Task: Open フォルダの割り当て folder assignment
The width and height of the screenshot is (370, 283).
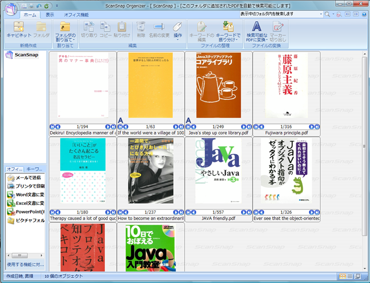Action: coord(65,32)
